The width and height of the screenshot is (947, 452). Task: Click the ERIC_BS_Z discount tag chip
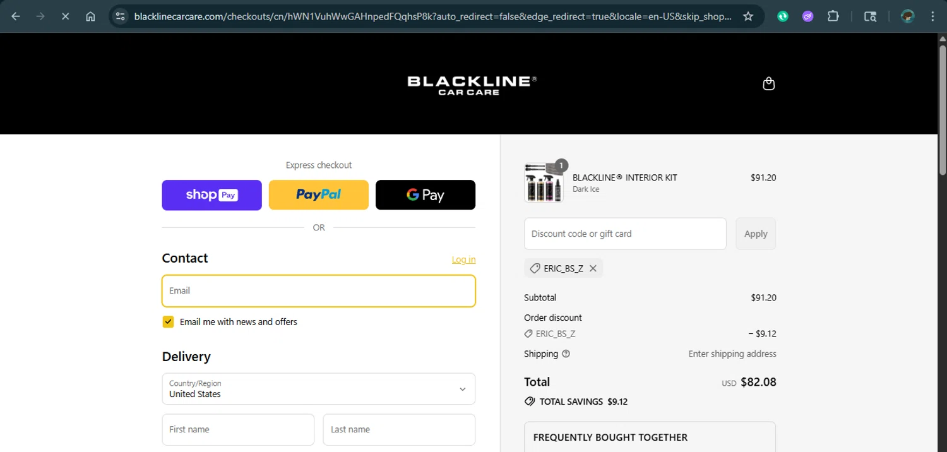[x=563, y=268]
